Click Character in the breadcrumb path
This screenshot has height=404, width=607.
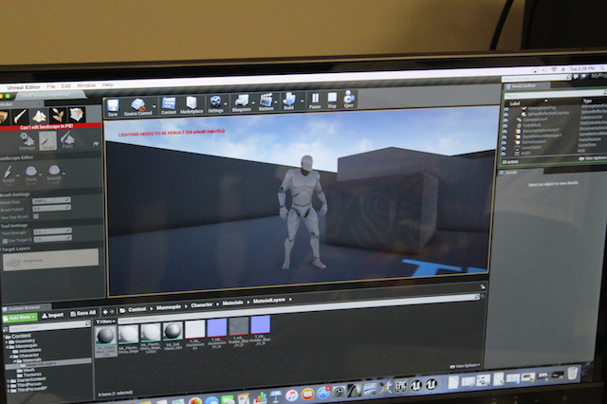(x=201, y=305)
